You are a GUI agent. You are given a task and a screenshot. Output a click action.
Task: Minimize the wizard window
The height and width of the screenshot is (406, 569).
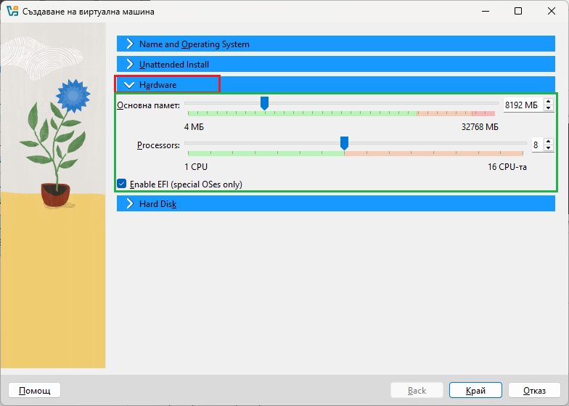click(x=485, y=12)
